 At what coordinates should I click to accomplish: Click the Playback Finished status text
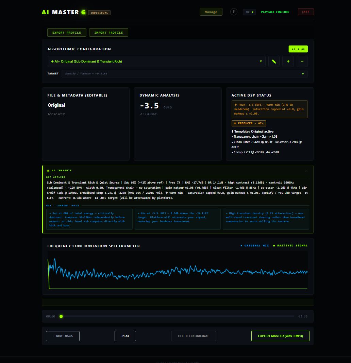click(275, 12)
